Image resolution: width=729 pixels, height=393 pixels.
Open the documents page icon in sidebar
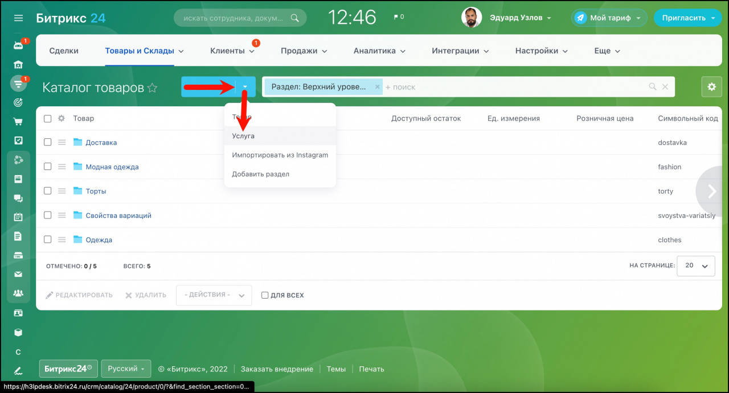coord(18,236)
